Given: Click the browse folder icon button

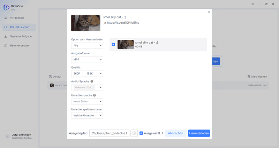Looking at the screenshot, I should coord(134,133).
